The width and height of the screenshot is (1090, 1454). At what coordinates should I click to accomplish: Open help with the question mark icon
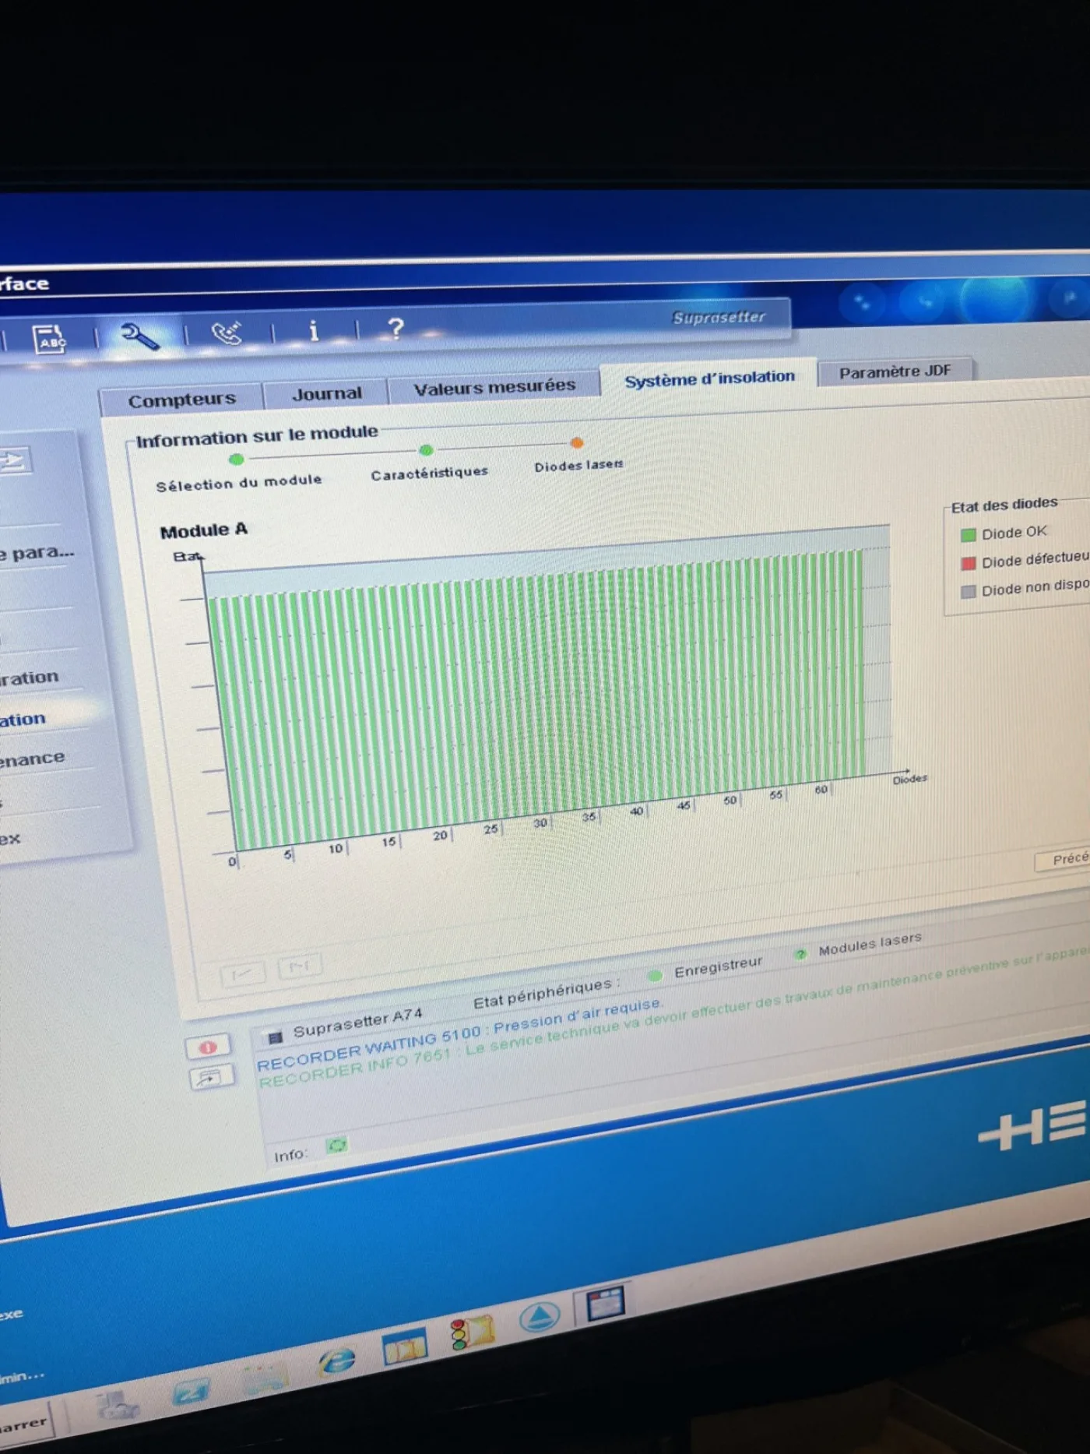pos(396,328)
